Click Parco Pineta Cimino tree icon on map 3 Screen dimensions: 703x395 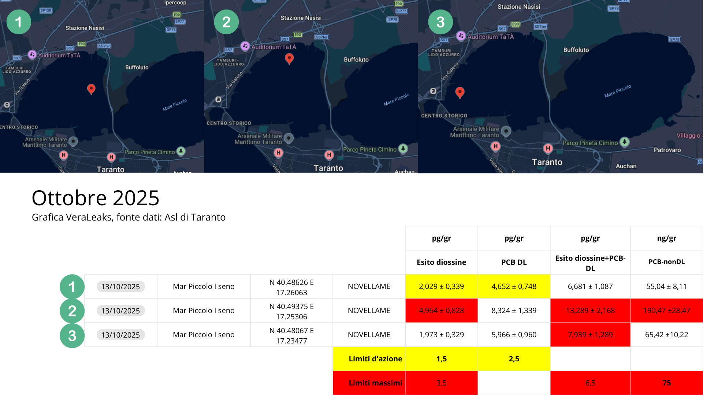(x=625, y=142)
